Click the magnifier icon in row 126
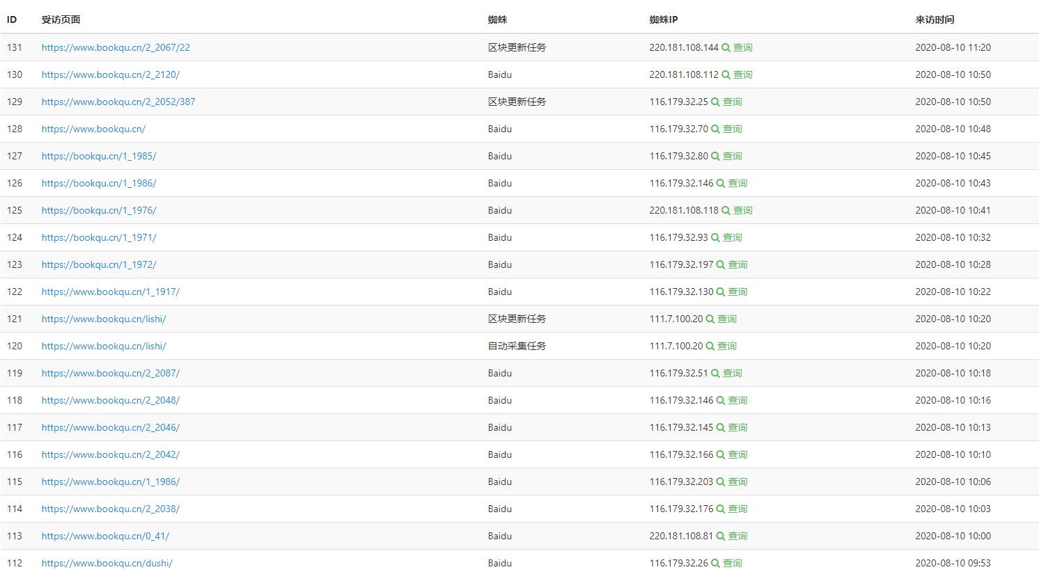Image resolution: width=1039 pixels, height=572 pixels. [721, 183]
